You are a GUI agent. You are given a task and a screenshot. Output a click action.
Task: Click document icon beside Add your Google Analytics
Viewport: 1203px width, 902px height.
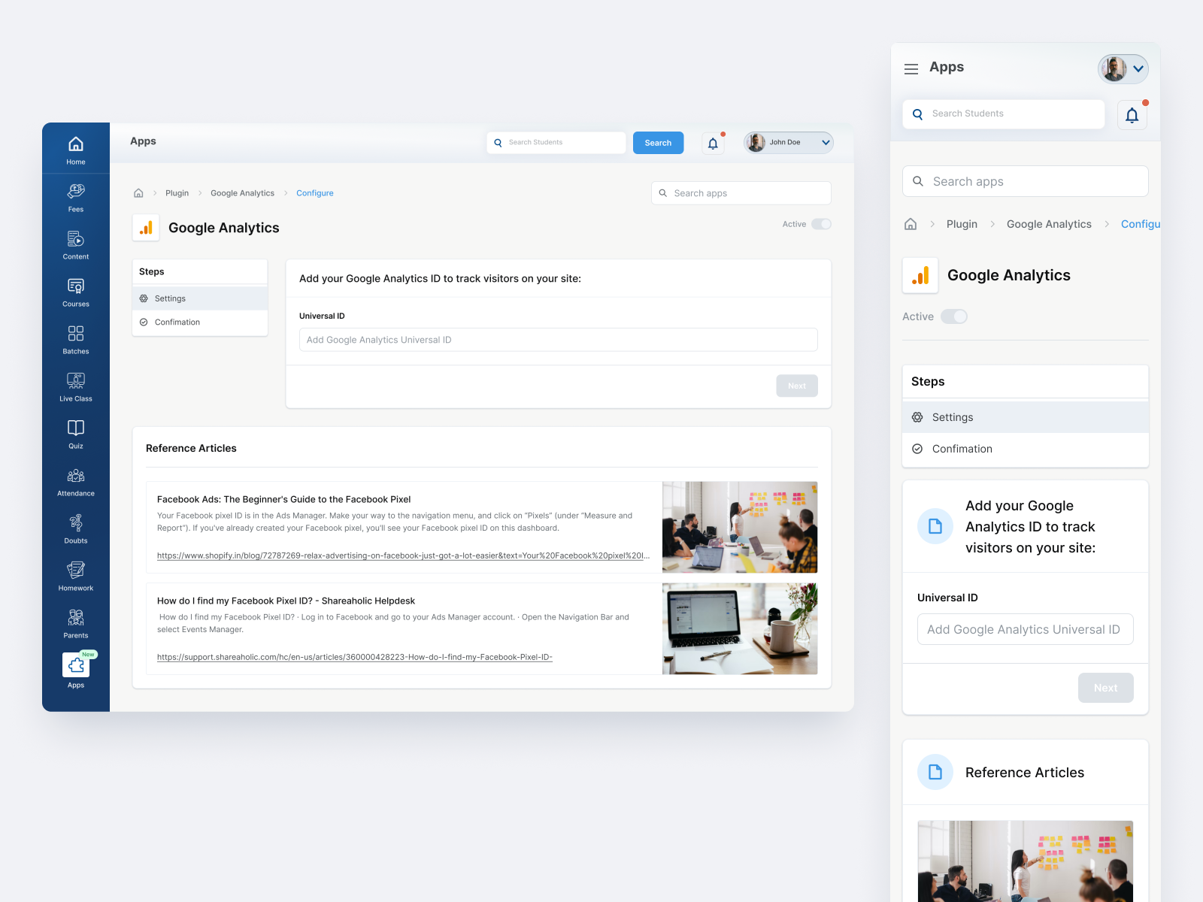[x=935, y=526]
